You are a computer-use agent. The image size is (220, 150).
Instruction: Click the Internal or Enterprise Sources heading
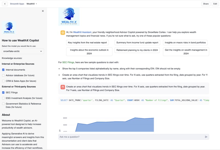(18, 64)
